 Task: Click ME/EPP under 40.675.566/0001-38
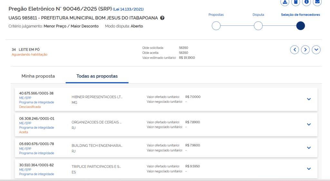(25, 98)
